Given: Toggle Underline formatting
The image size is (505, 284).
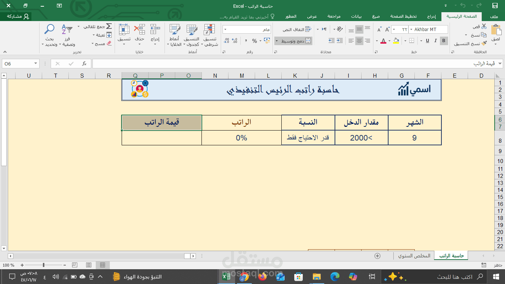Looking at the screenshot, I should point(427,41).
